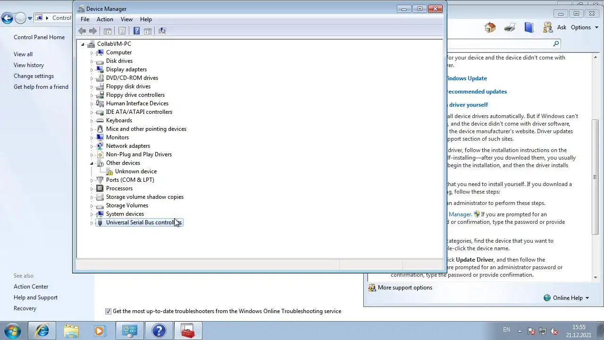Open Windows Media Player from taskbar
Viewport: 604px width, 340px height.
coord(99,331)
